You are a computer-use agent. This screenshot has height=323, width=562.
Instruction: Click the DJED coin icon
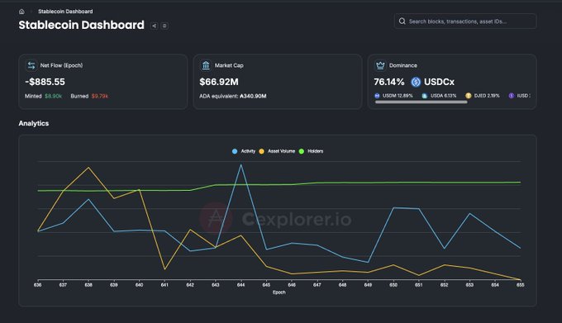click(x=468, y=96)
